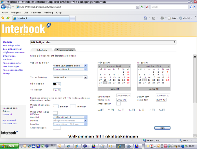Select 25 in the augusti 2009 calendar
Image resolution: width=197 pixels, height=149 pixels.
pos(105,83)
